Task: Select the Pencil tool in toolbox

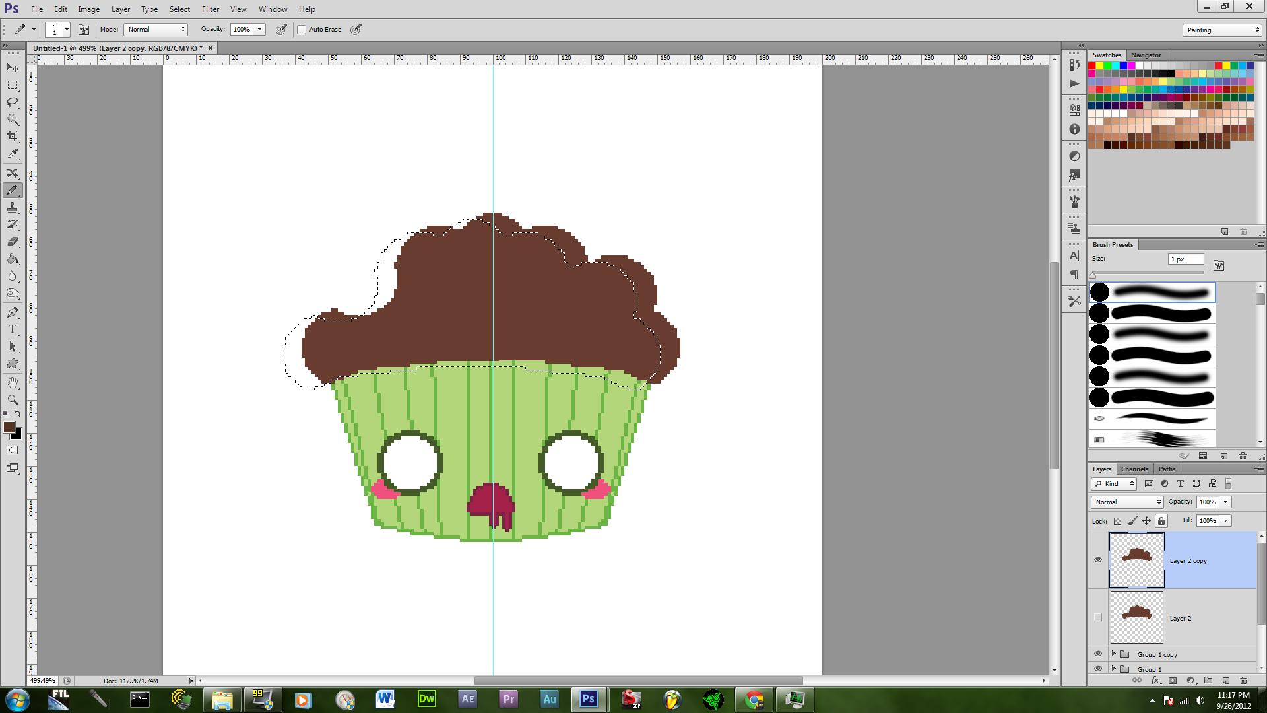Action: click(x=13, y=190)
